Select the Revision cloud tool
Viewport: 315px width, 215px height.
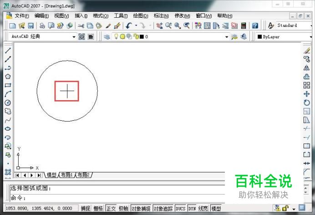[x=8, y=111]
